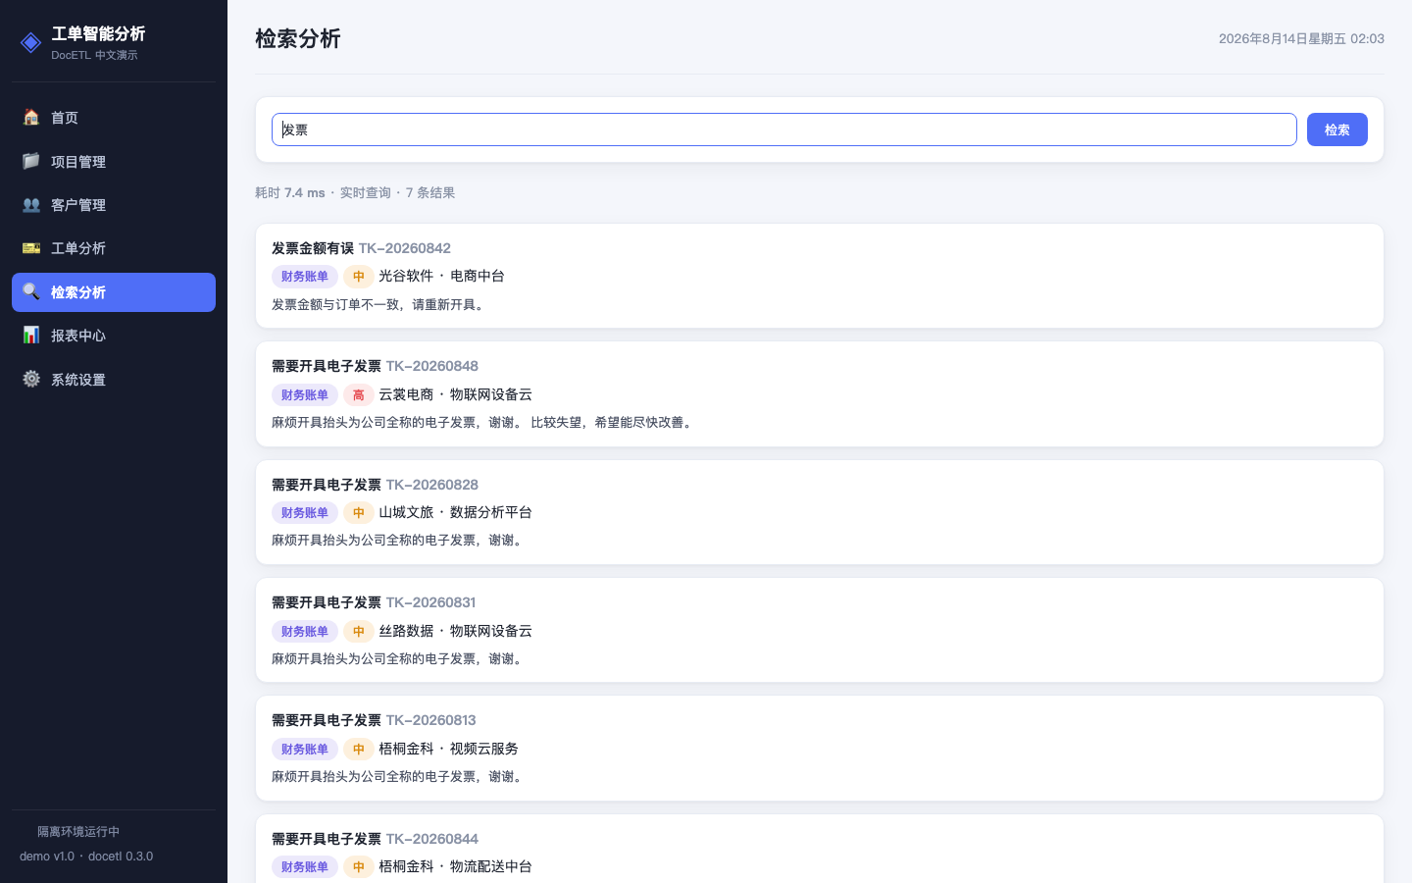Click the folder icon beside 项目管理

point(31,161)
